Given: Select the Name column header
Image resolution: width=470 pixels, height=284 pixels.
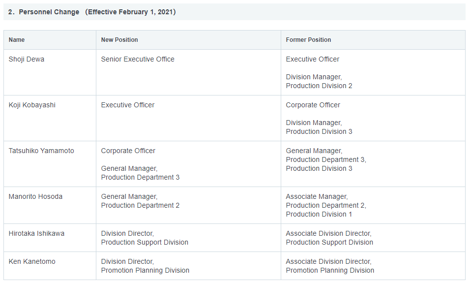Looking at the screenshot, I should click(x=17, y=40).
